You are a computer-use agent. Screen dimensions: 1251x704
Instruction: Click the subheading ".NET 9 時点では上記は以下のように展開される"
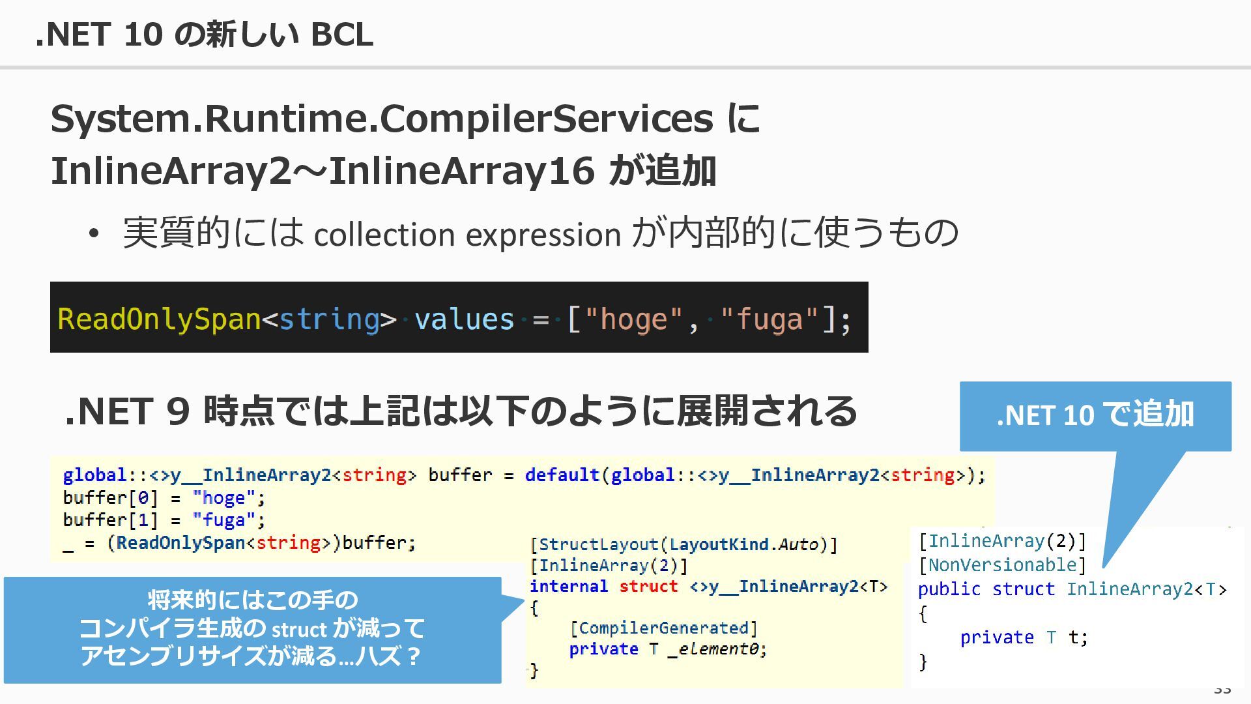coord(461,411)
